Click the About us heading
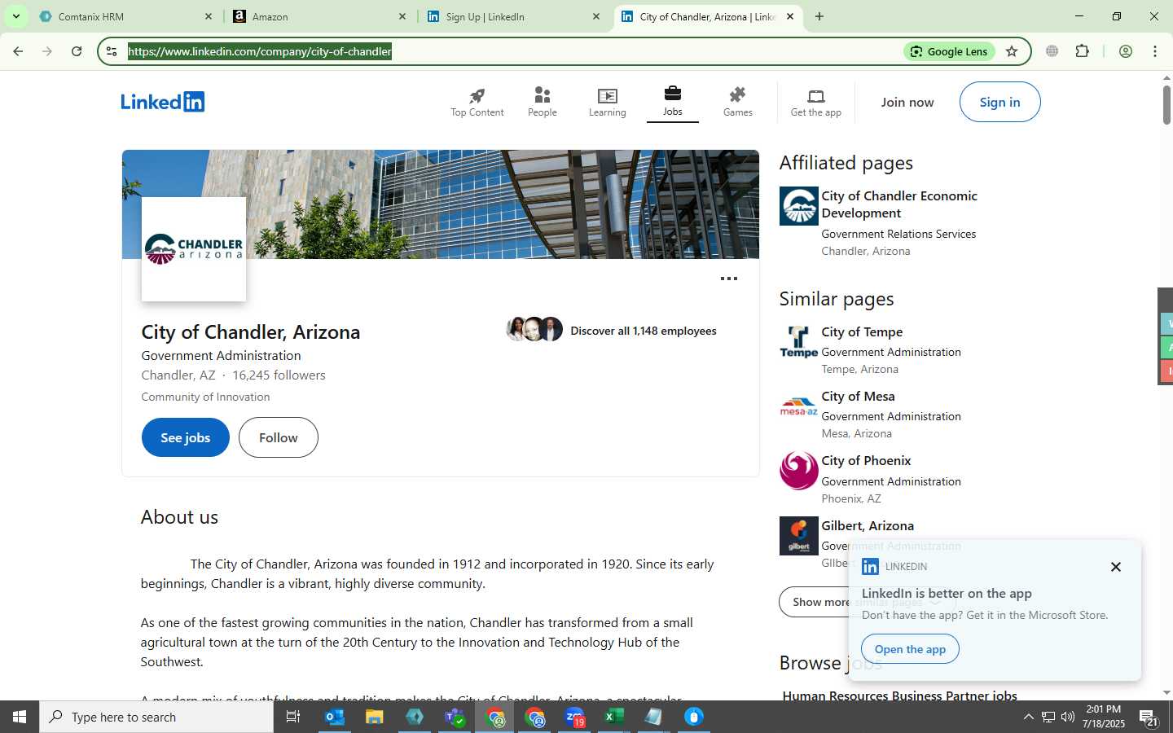 click(179, 517)
